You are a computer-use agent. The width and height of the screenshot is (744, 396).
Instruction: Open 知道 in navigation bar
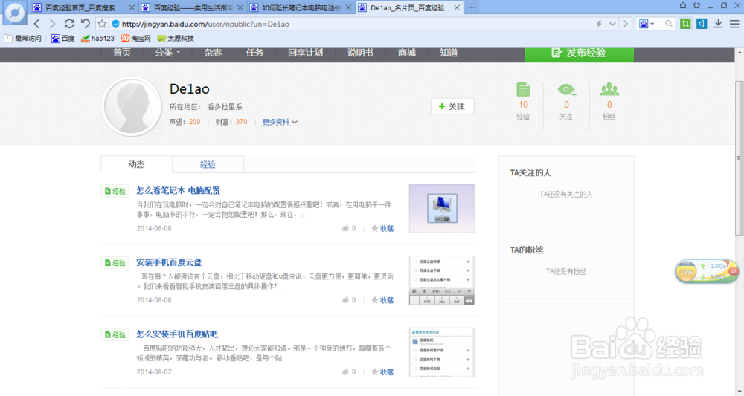pyautogui.click(x=449, y=53)
